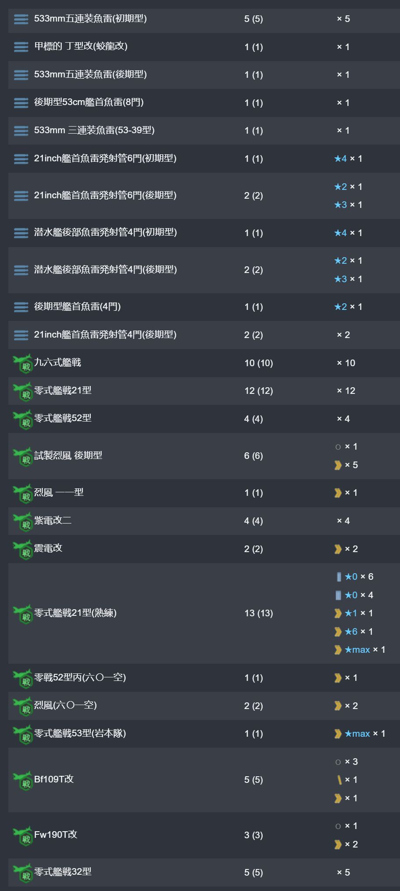The image size is (400, 891).
Task: Click count 12 (12) for 零式艦戦21型
Action: tap(259, 391)
